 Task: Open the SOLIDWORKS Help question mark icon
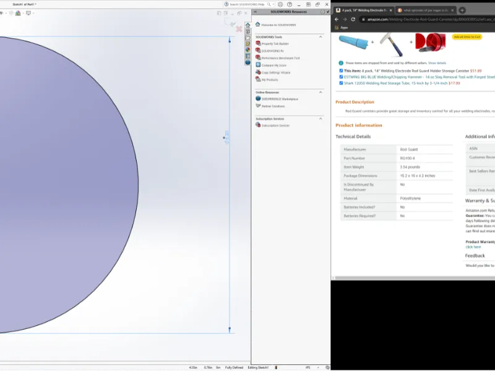[x=290, y=4]
